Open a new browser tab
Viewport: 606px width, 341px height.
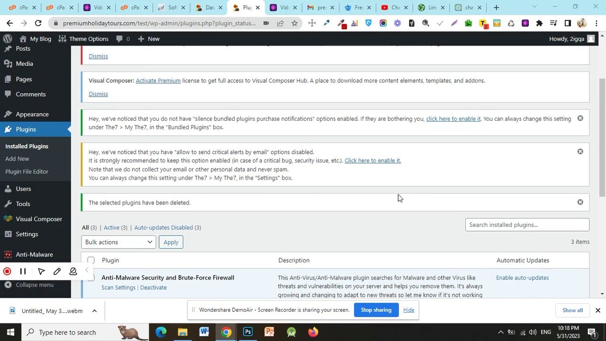[x=496, y=8]
